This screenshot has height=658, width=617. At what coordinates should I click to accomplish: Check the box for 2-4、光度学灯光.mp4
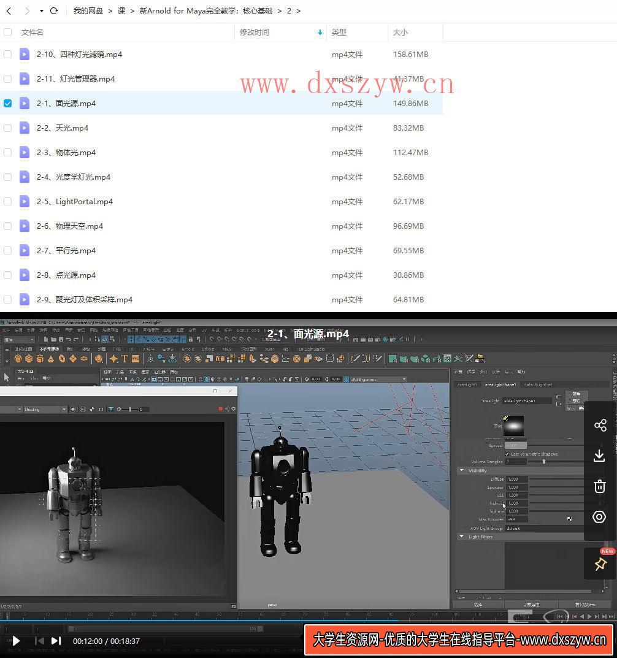click(x=7, y=177)
